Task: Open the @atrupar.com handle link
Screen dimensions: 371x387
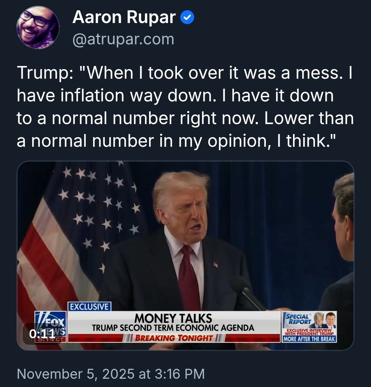Action: [123, 39]
